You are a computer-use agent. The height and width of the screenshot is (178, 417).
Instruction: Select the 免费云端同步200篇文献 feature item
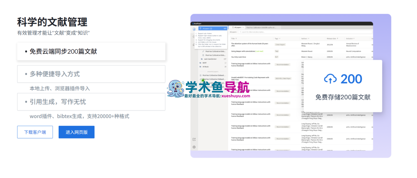(91, 51)
